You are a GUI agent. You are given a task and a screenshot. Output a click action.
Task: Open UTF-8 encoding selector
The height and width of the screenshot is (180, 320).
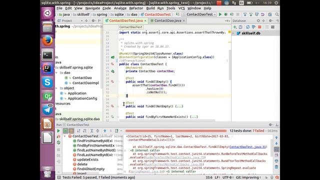(228, 177)
